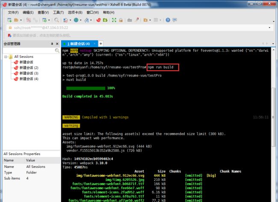Screen dimensions: 278x202
Task: Open the 文件(F) menu
Action: tap(13, 12)
